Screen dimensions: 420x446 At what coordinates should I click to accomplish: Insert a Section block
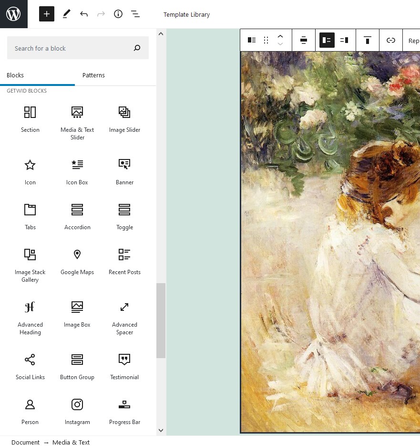[x=30, y=120]
